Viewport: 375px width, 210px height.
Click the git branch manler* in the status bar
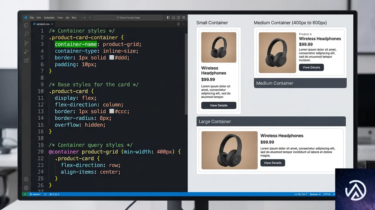35,194
